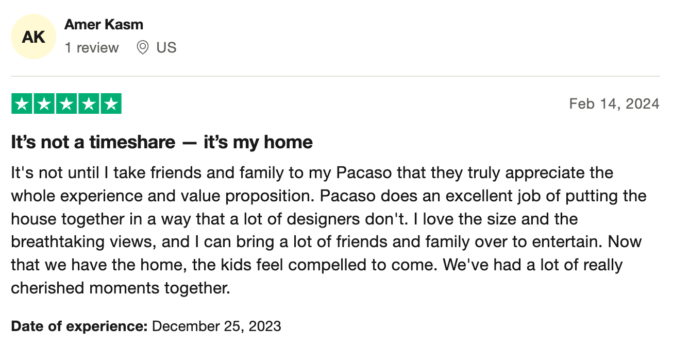Image resolution: width=673 pixels, height=346 pixels.
Task: Click the location pin icon
Action: 142,48
